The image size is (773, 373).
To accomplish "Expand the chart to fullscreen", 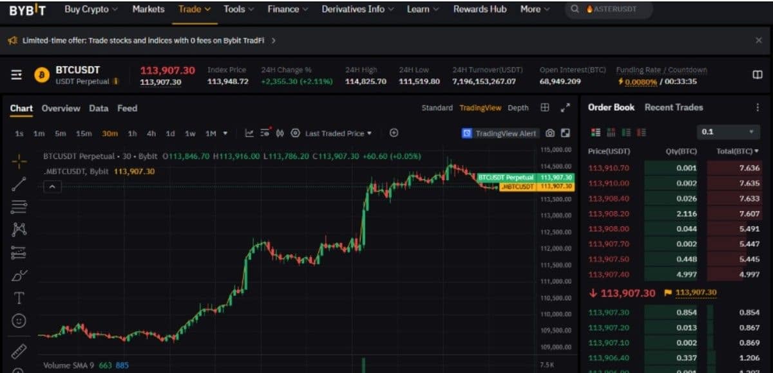I will point(566,107).
